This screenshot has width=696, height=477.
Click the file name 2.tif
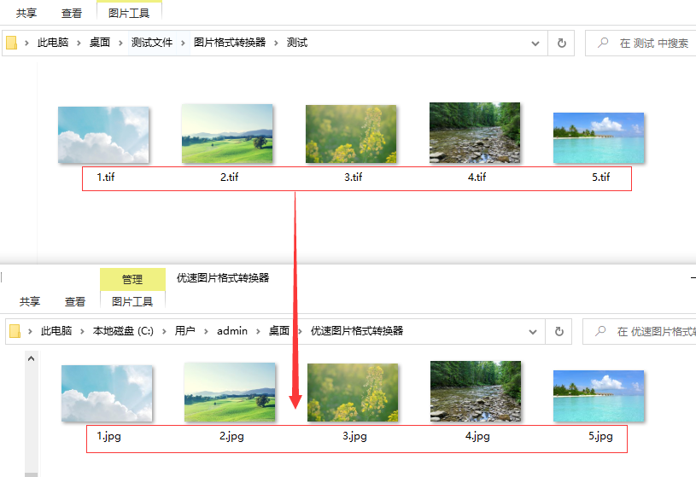[230, 177]
